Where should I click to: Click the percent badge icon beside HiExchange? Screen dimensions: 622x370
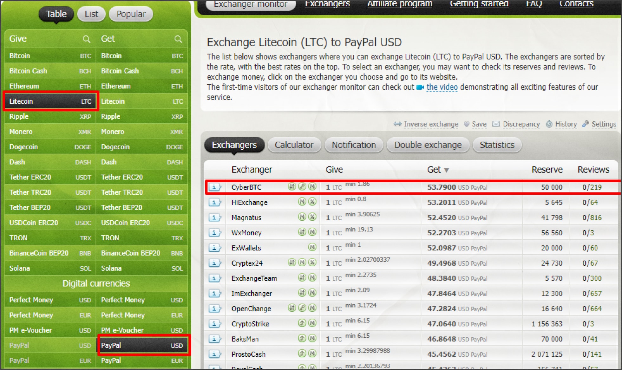pos(312,202)
